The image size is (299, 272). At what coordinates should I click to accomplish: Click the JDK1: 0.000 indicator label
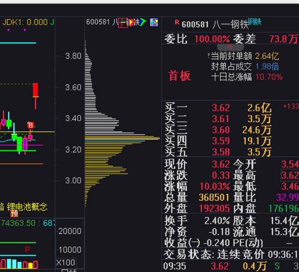pyautogui.click(x=25, y=22)
